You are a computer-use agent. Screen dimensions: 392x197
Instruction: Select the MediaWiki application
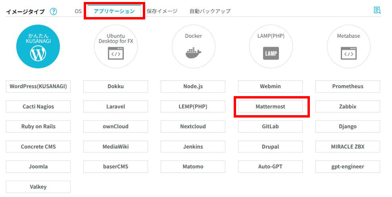(115, 147)
